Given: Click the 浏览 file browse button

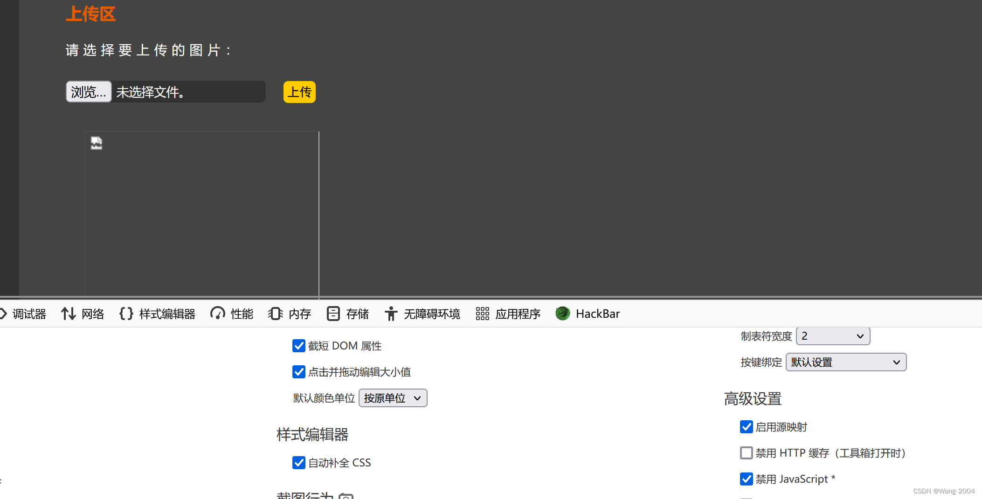Looking at the screenshot, I should [88, 92].
